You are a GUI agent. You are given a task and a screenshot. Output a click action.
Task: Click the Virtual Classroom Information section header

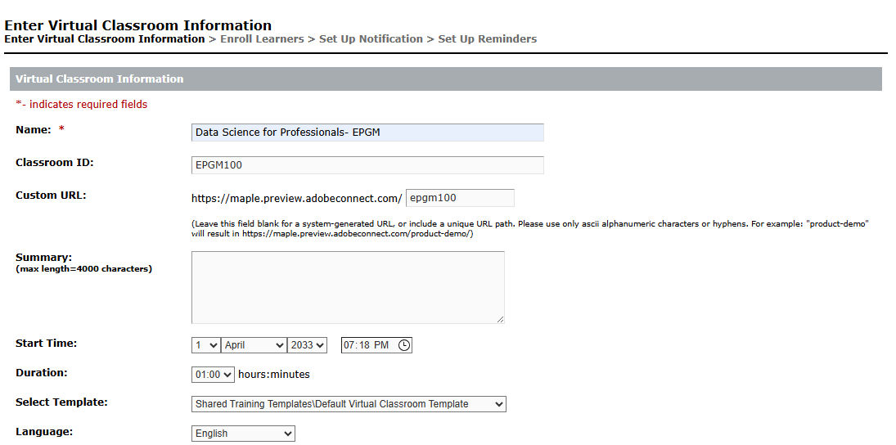click(100, 79)
